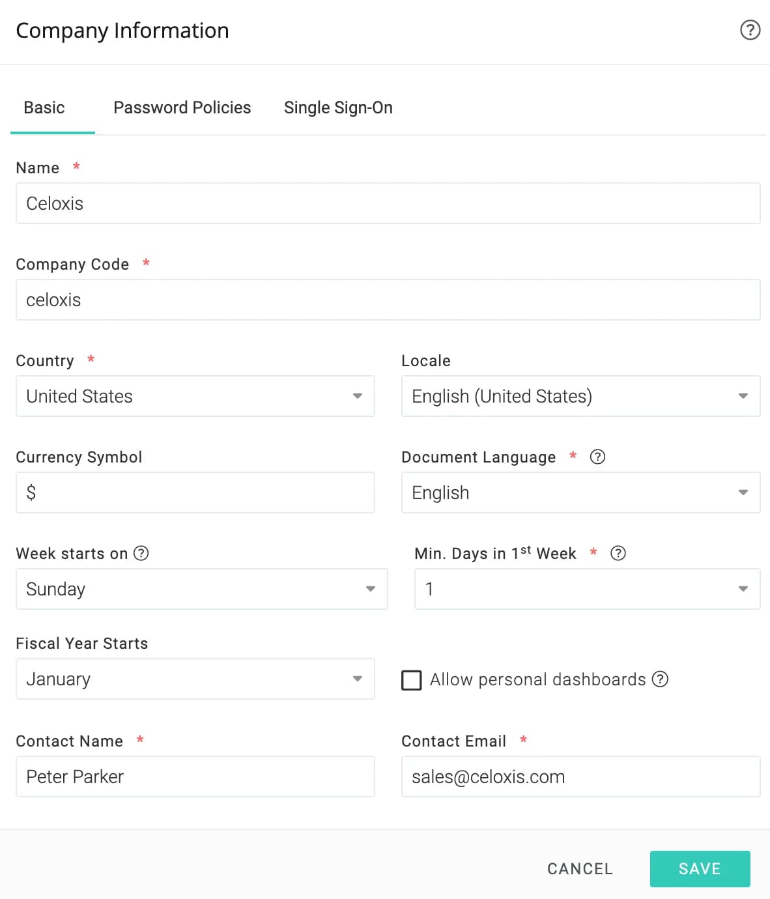Switch to the Single Sign-On tab

click(338, 107)
